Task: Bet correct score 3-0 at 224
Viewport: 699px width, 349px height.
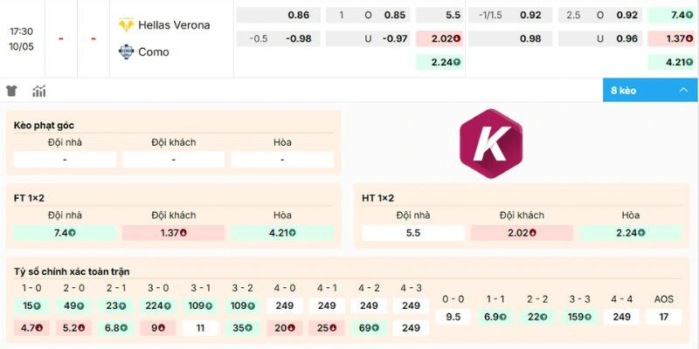Action: point(158,306)
